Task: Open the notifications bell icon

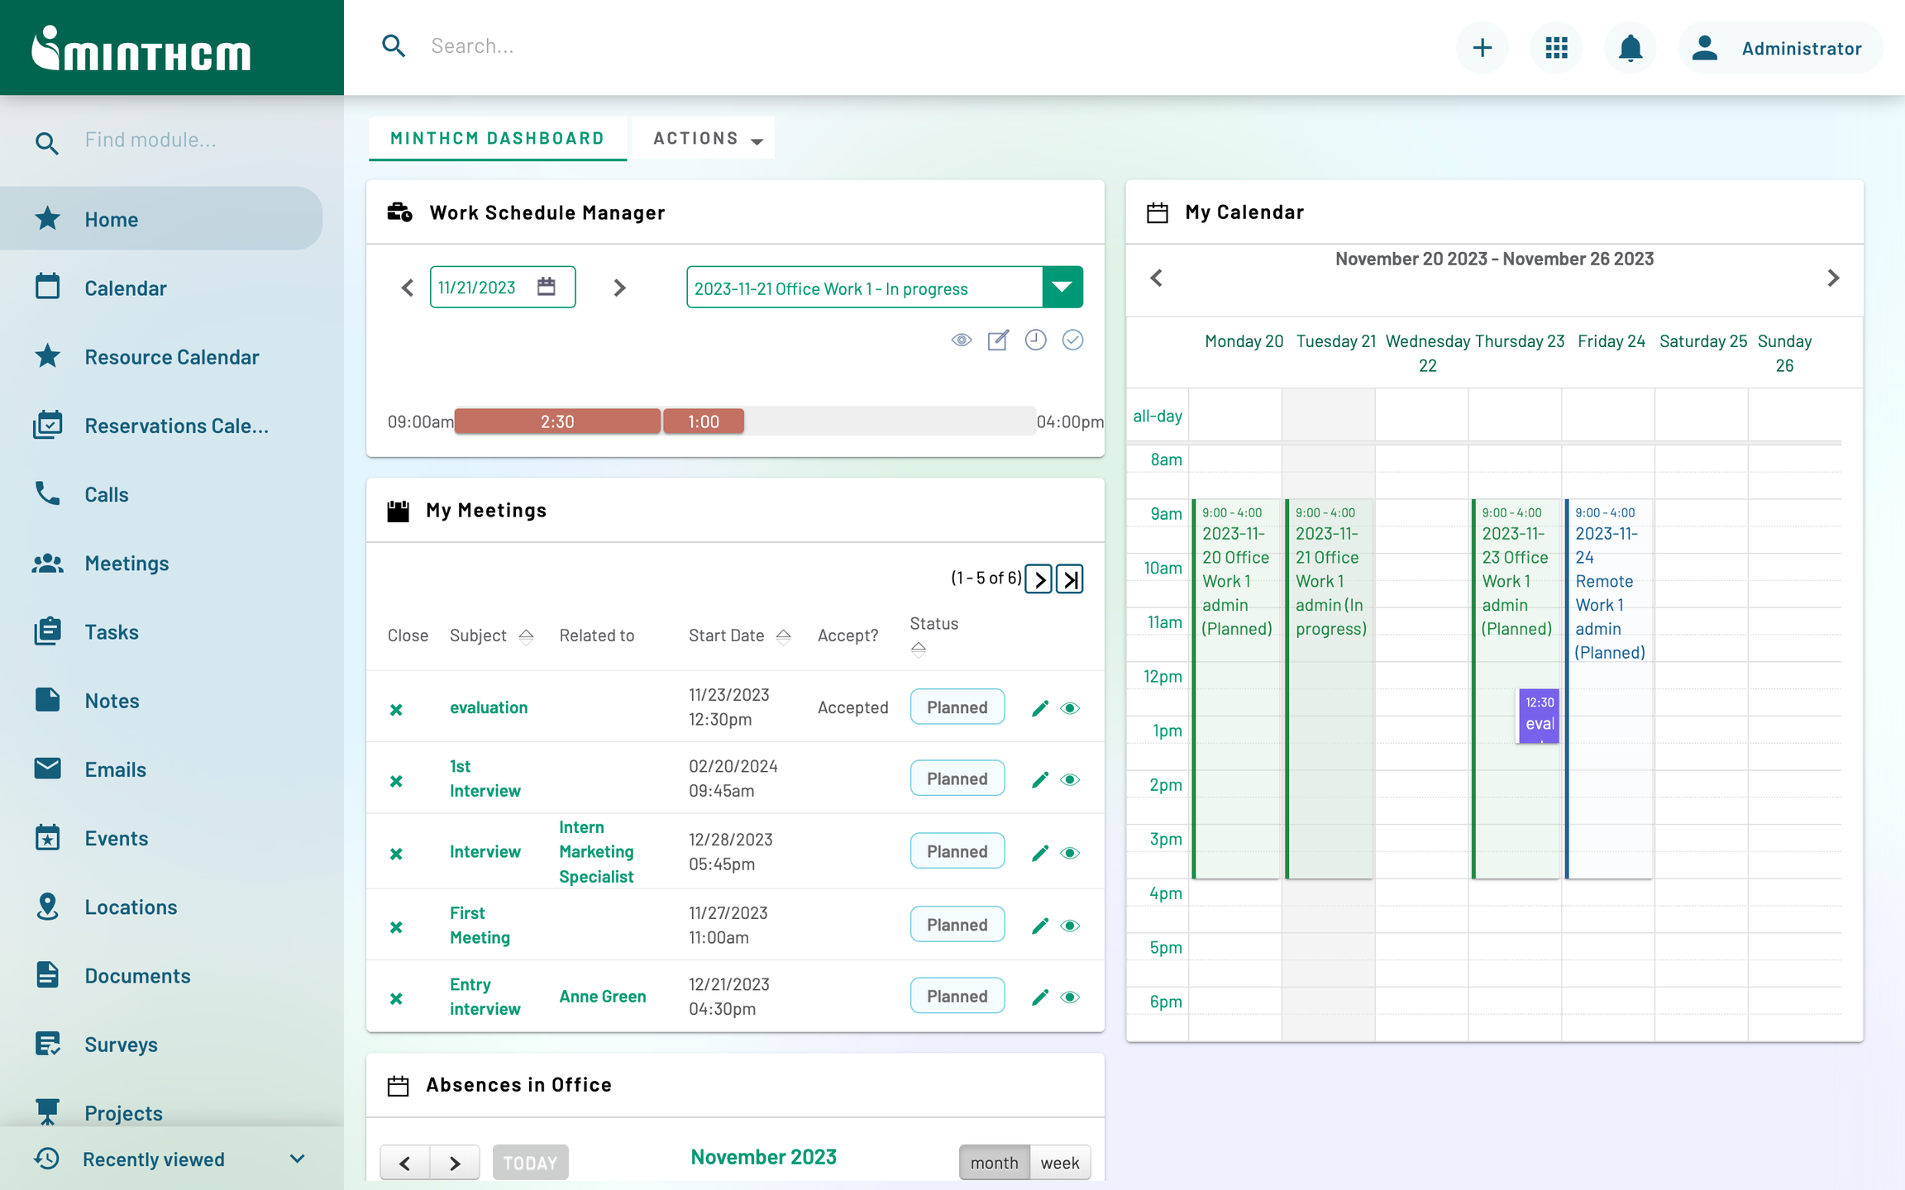Action: pyautogui.click(x=1630, y=48)
